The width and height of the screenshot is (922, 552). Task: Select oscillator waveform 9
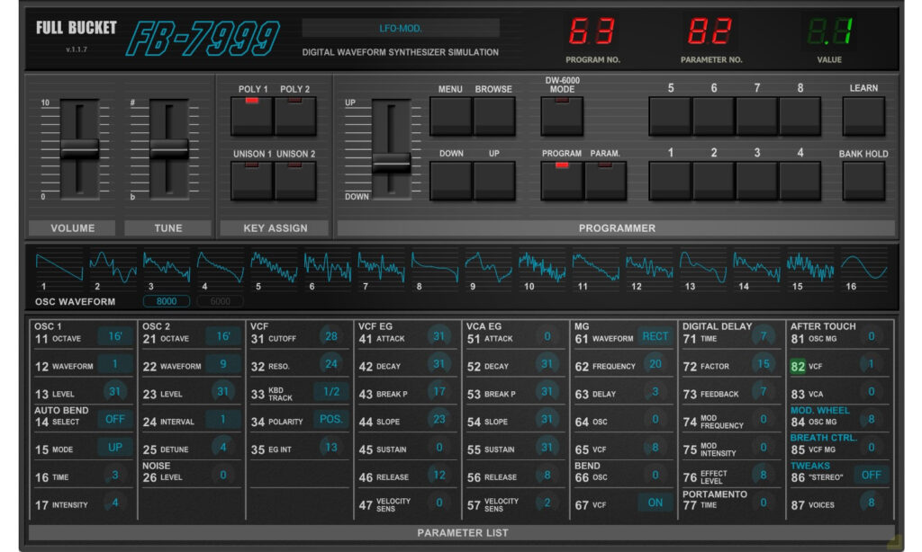pos(488,267)
